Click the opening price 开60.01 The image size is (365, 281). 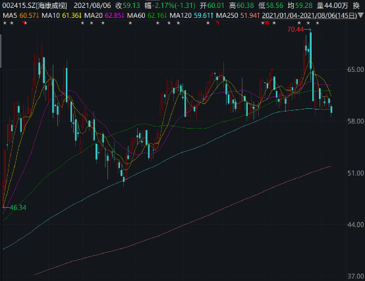point(212,5)
